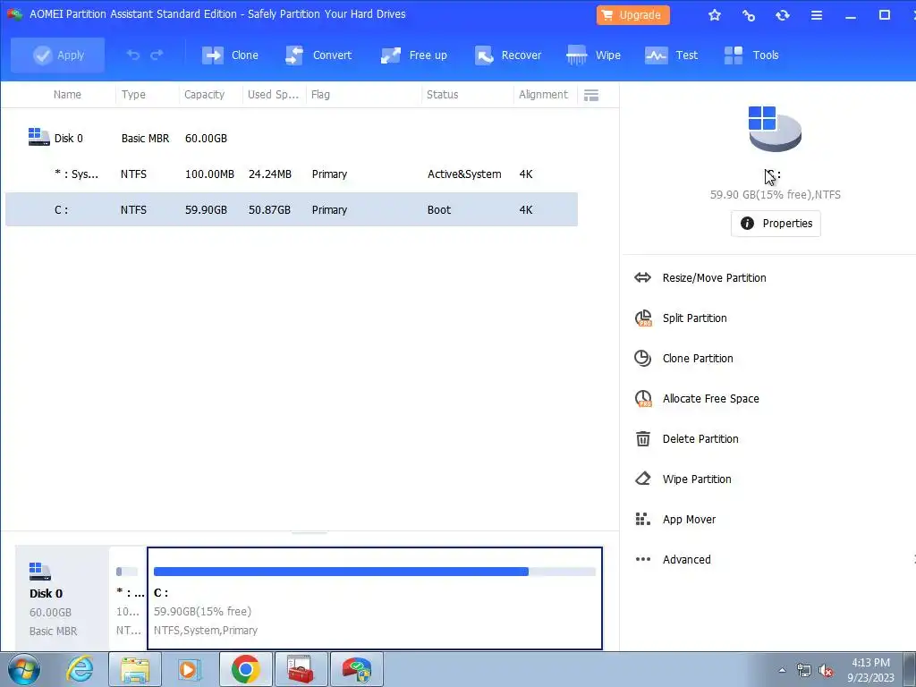
Task: Select the small system partition in disk map
Action: pyautogui.click(x=127, y=598)
